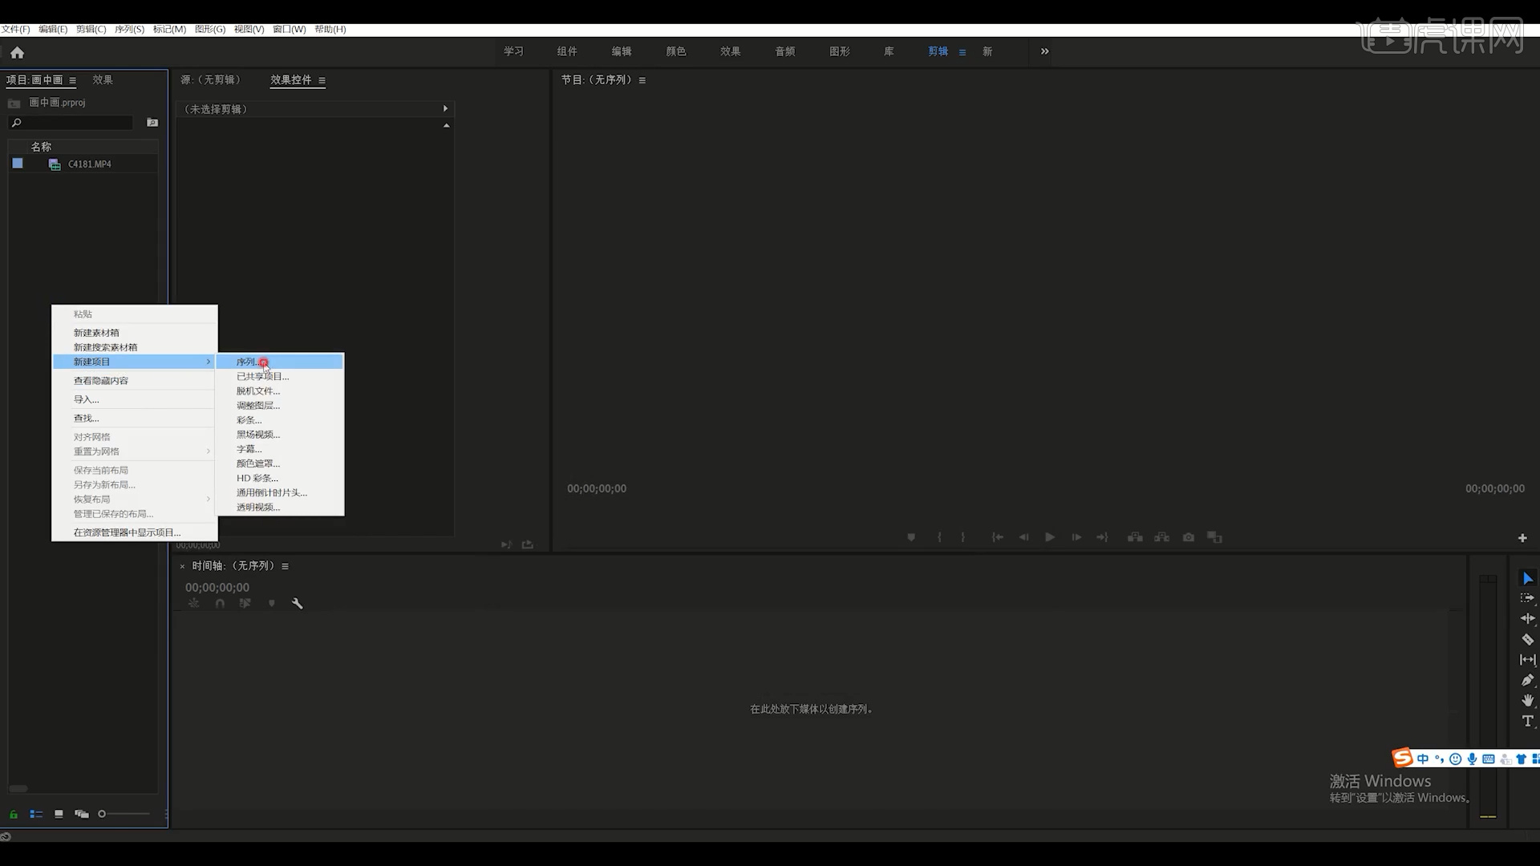Open the workspace menu next to 剪辑

[962, 52]
